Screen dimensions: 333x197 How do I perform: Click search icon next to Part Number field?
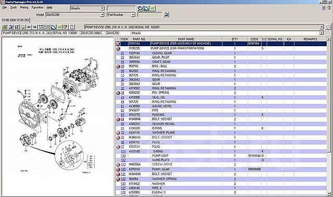pyautogui.click(x=166, y=15)
